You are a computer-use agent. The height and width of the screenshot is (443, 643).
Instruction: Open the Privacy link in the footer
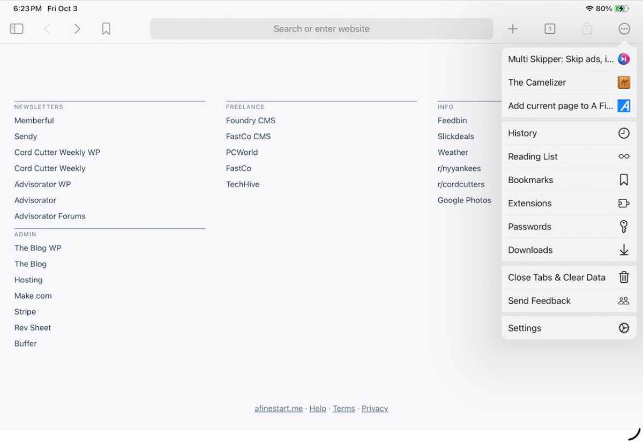(375, 408)
